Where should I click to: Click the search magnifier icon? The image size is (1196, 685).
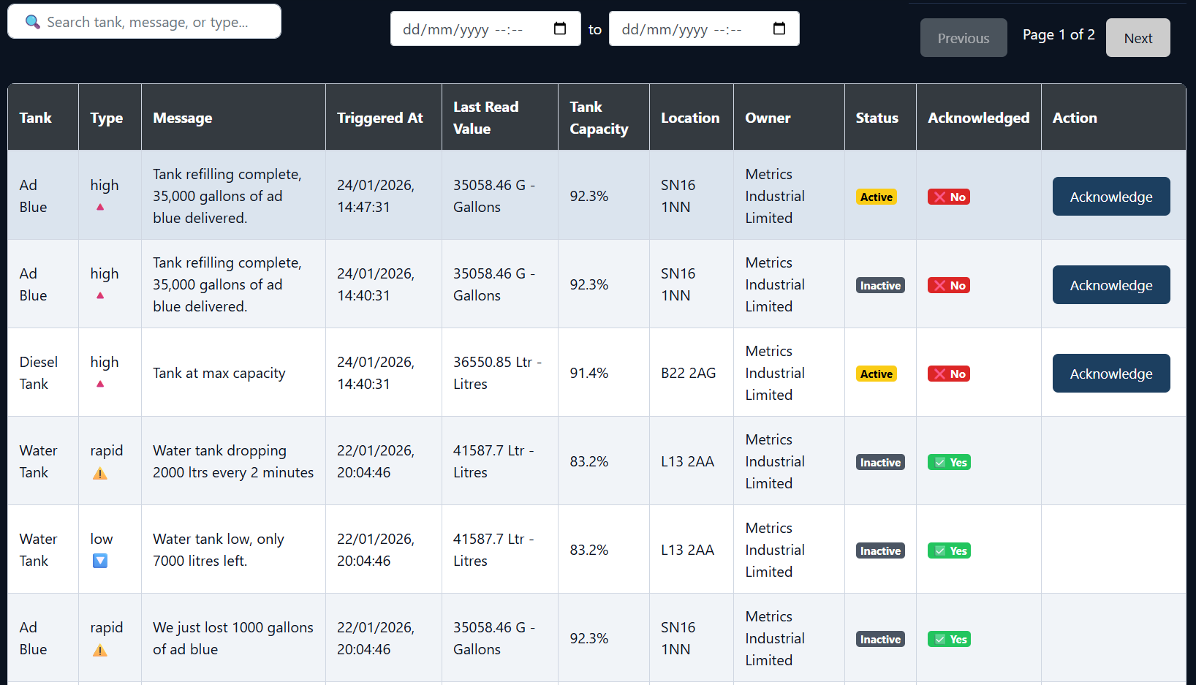click(x=32, y=22)
